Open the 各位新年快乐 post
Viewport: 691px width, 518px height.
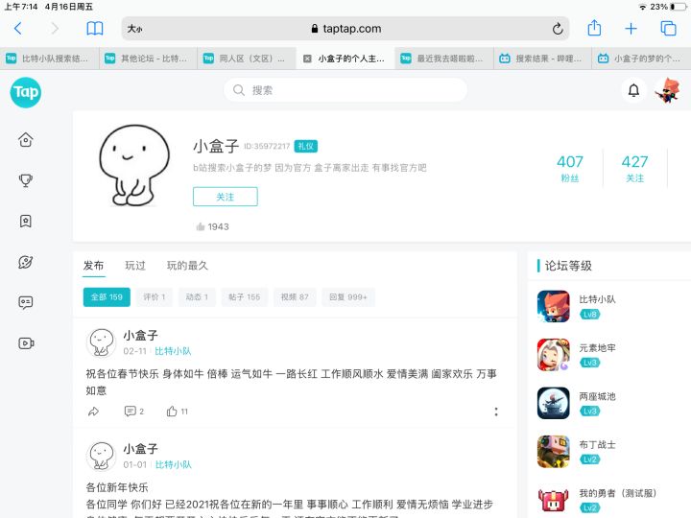[117, 487]
